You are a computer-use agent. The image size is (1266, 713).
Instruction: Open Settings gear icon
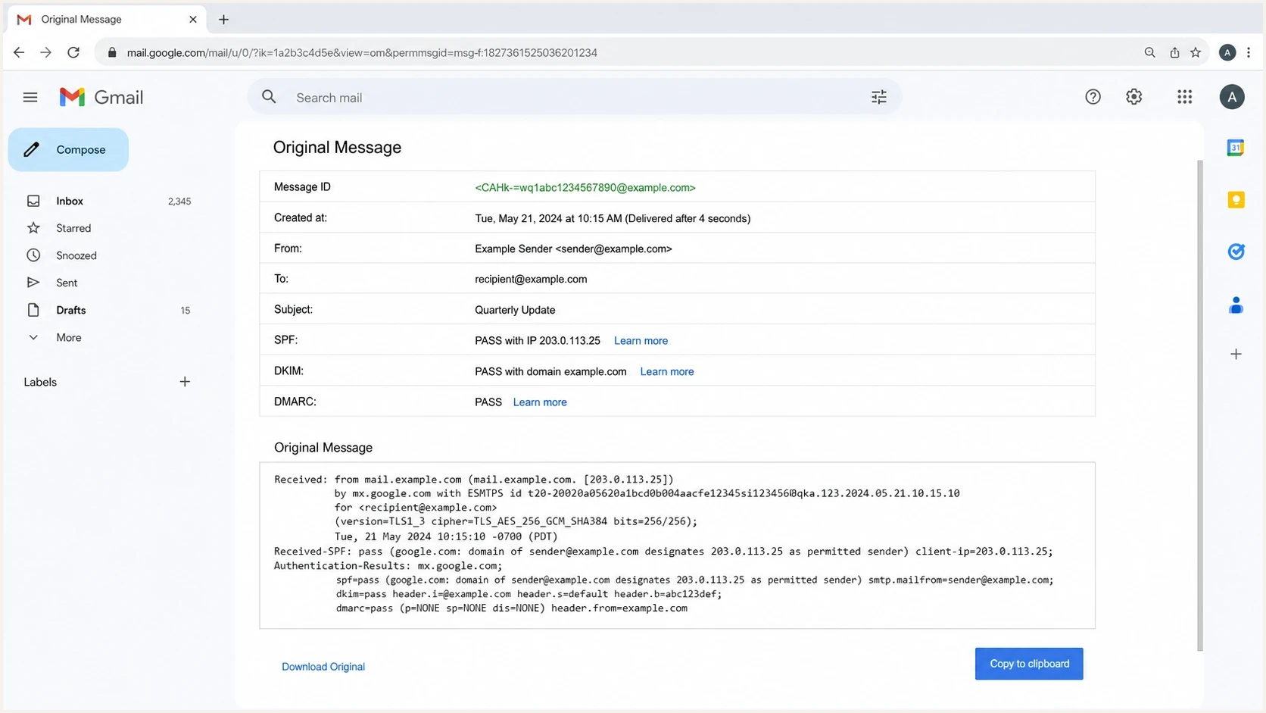tap(1133, 96)
